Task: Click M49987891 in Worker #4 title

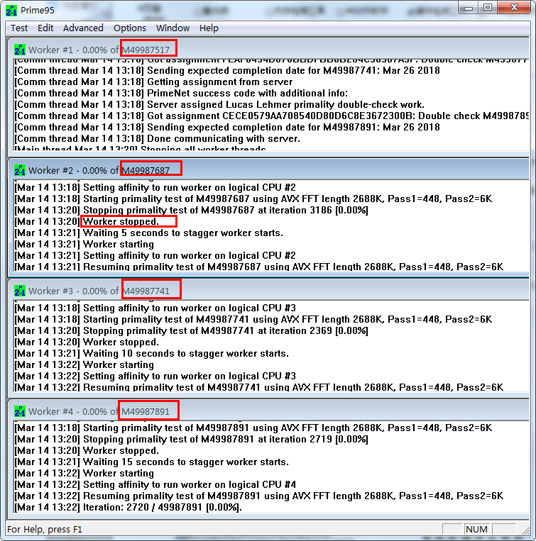Action: coord(146,411)
